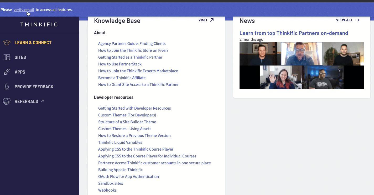
Task: Open Applying CSS to the Thinkific Course Player
Action: click(136, 149)
